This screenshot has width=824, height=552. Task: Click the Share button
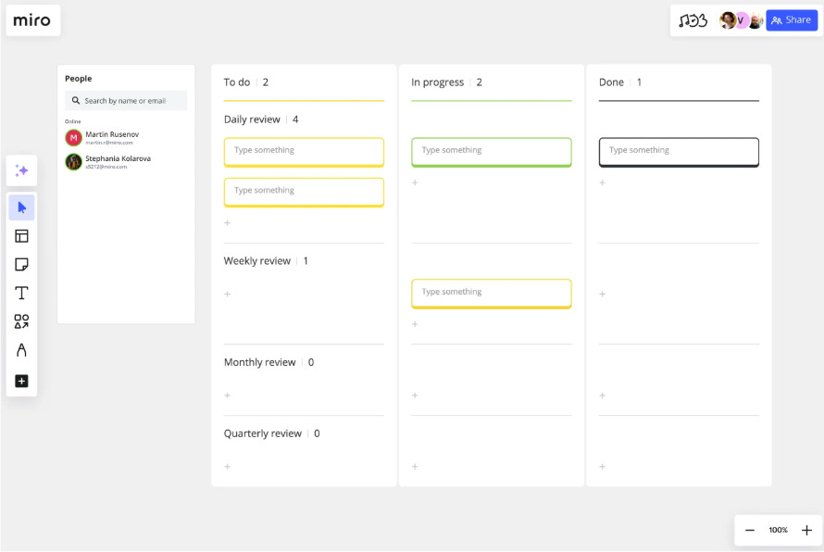[x=792, y=20]
